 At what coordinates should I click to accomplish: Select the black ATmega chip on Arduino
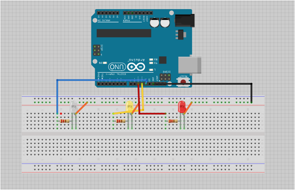click(124, 33)
